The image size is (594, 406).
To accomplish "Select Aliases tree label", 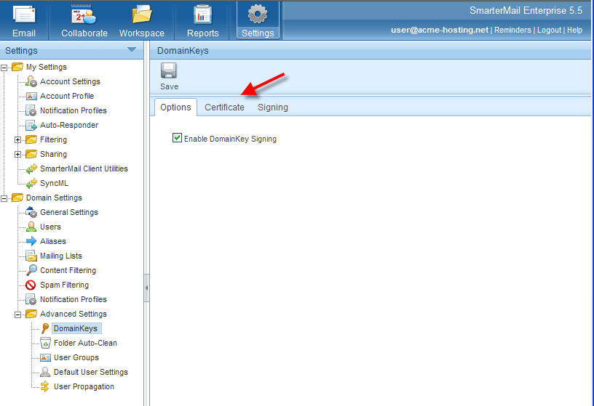I will pos(52,241).
